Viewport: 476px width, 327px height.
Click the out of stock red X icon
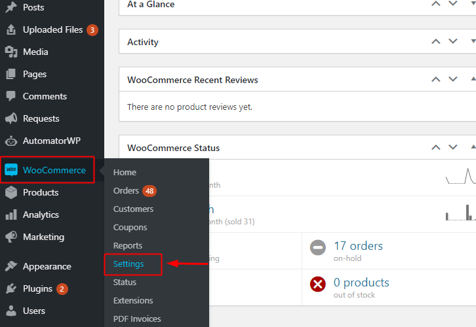pos(318,284)
